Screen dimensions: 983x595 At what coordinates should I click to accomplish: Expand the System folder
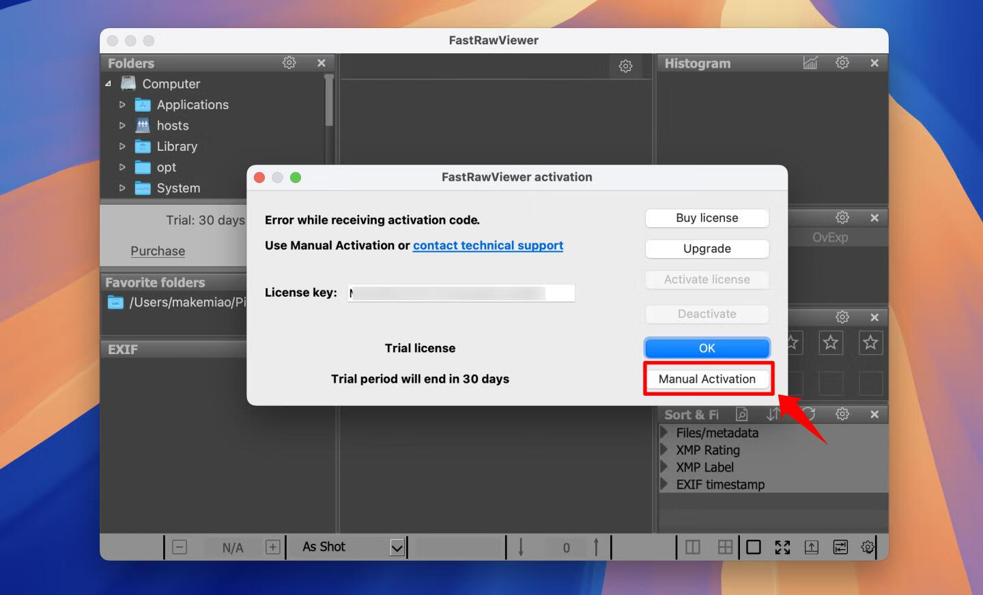coord(122,188)
